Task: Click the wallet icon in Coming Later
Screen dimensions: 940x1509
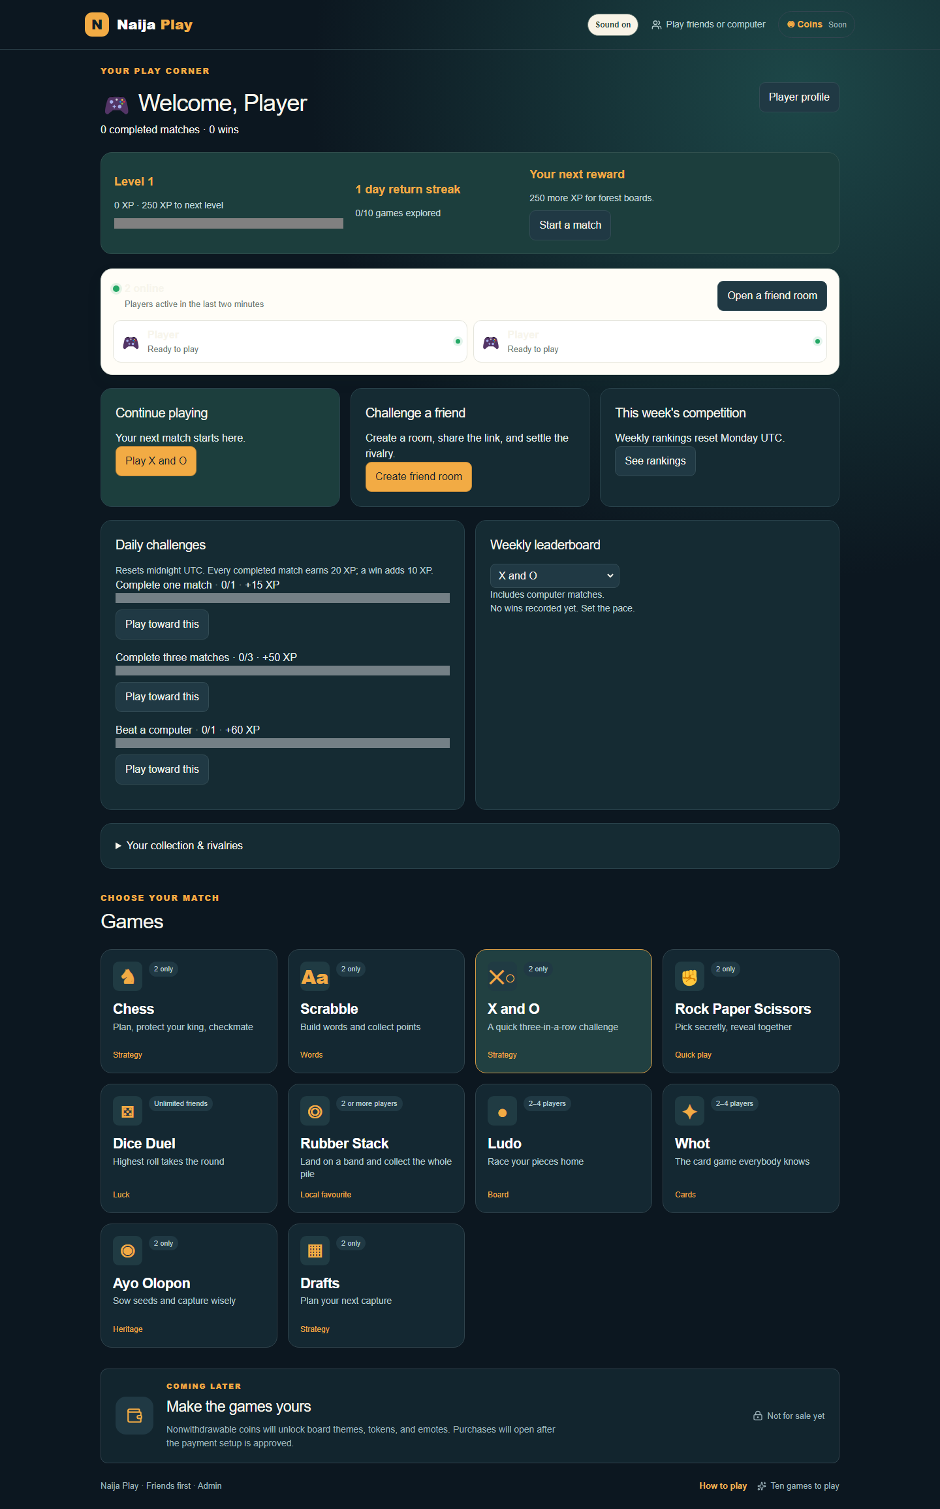Action: (x=134, y=1416)
